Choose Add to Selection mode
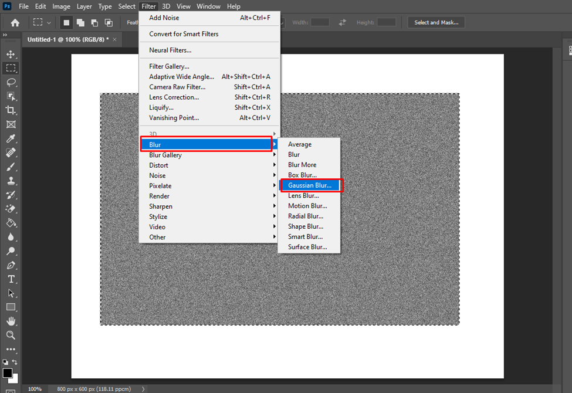The image size is (572, 393). point(80,23)
